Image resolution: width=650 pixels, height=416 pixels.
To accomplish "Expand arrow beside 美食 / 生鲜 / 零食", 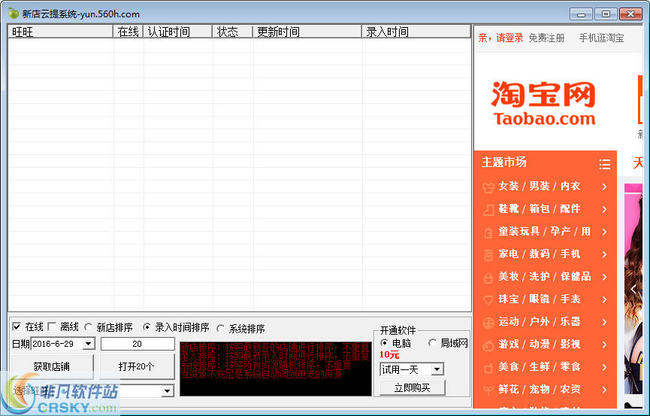I will tap(604, 367).
